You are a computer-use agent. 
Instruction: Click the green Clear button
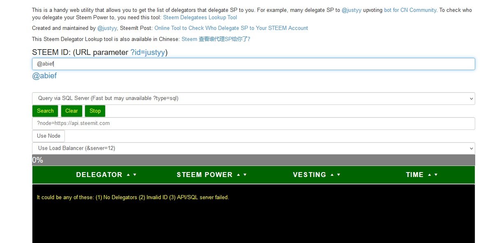click(71, 111)
